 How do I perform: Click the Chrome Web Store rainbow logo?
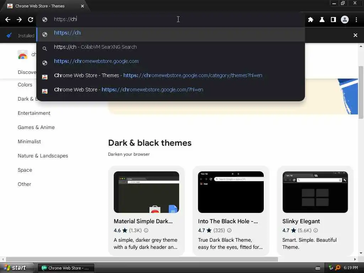click(x=23, y=55)
